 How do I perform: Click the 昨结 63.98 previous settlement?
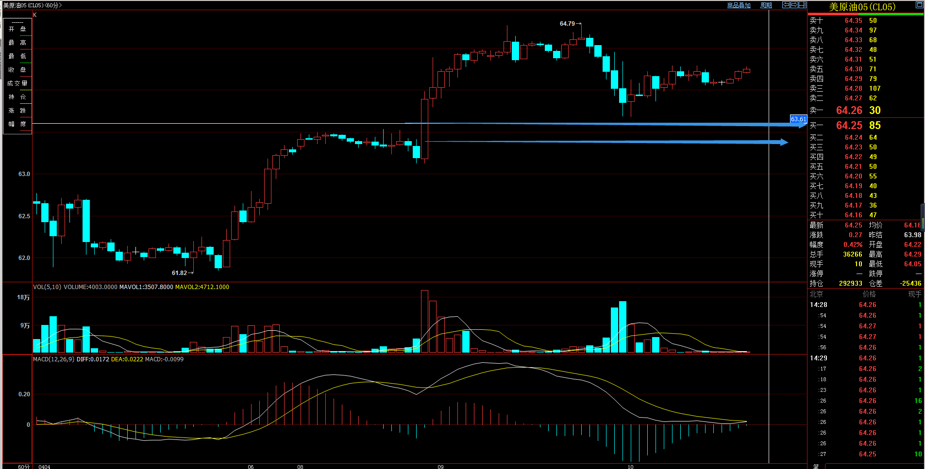(x=913, y=235)
